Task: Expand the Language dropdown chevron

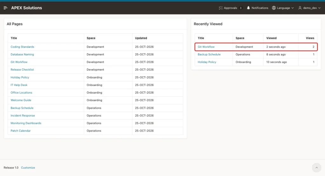Action: coord(292,8)
